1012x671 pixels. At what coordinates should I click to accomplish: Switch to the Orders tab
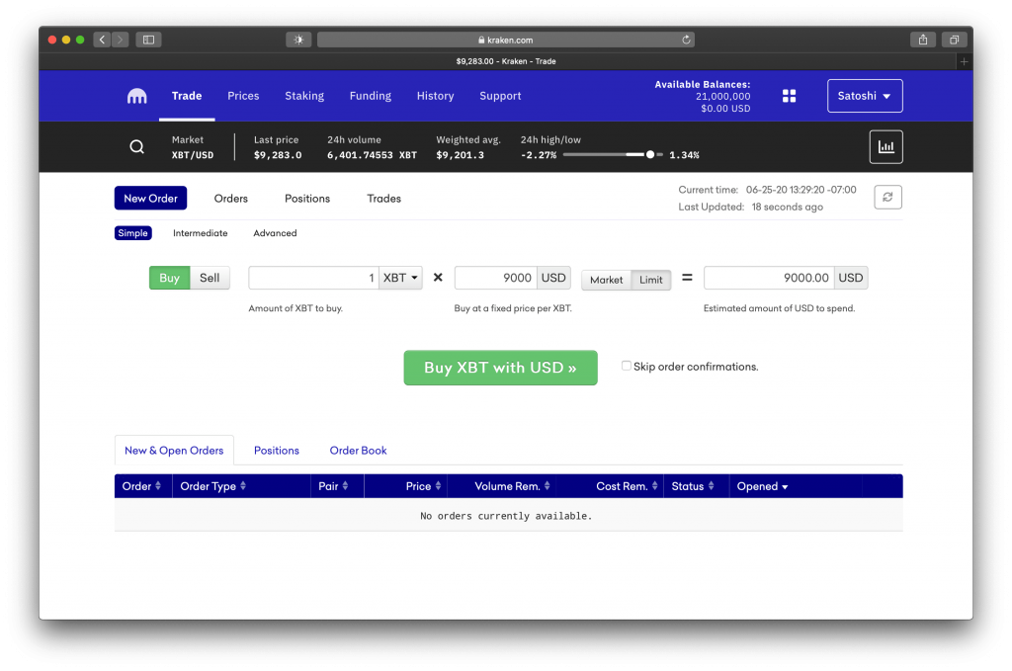pos(231,199)
